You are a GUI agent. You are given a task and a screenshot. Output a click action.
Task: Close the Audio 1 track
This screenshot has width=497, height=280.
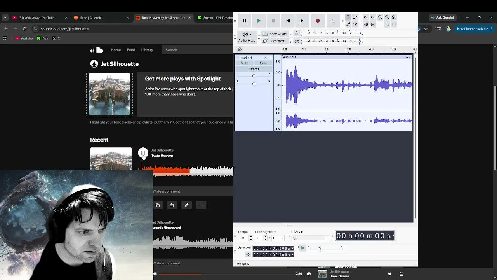[238, 58]
